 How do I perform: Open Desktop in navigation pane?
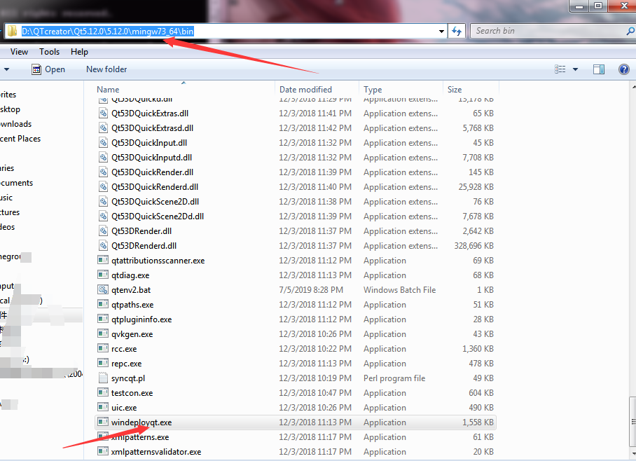click(x=10, y=109)
